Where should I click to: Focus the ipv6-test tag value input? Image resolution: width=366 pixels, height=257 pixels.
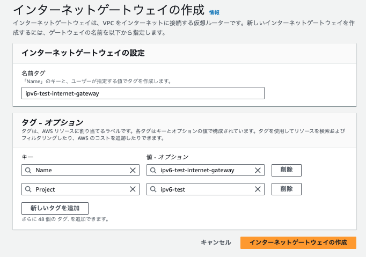[x=206, y=189]
